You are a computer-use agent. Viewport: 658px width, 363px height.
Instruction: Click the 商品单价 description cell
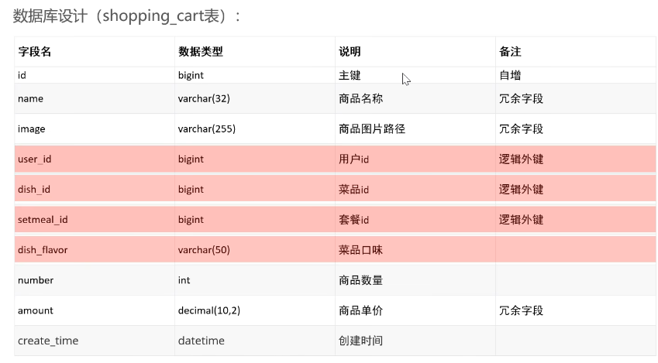point(361,310)
